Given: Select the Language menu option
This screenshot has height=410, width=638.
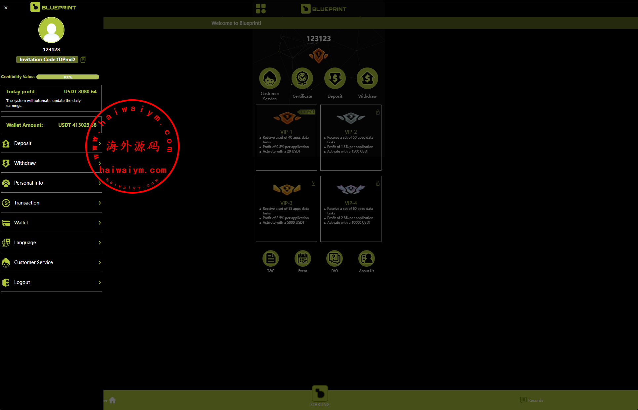Looking at the screenshot, I should point(51,243).
